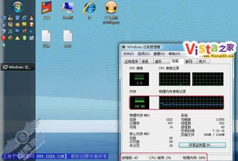238x161 pixels.
Task: Click the CPU 使用 gauge showing 2%
Action: tap(139, 79)
